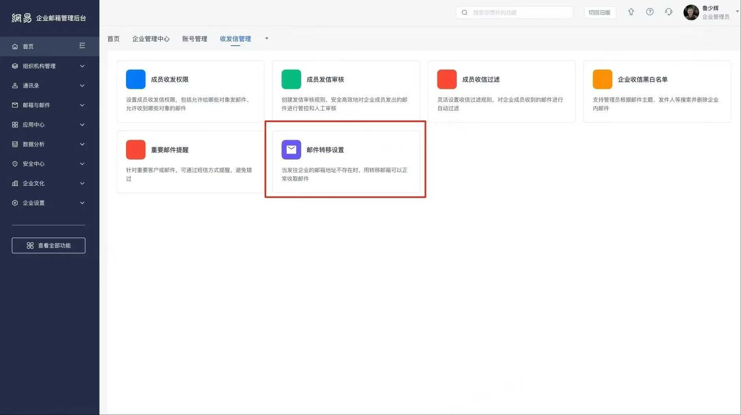Open the 成员发信审核 card title
Viewport: 741px width, 415px height.
[325, 79]
